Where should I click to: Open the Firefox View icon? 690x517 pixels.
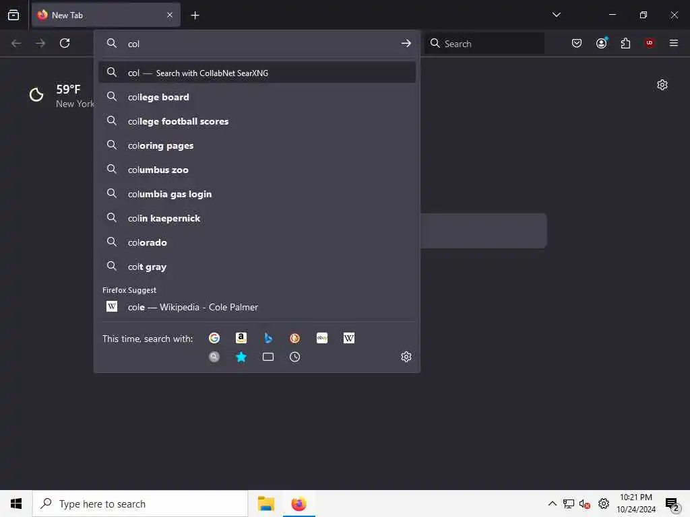[13, 15]
